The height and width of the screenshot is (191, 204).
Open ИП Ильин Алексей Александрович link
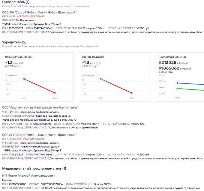(x=28, y=175)
